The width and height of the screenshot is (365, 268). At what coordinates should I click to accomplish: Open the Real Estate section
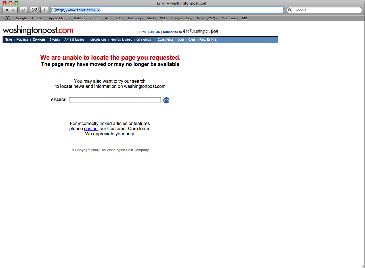click(208, 40)
